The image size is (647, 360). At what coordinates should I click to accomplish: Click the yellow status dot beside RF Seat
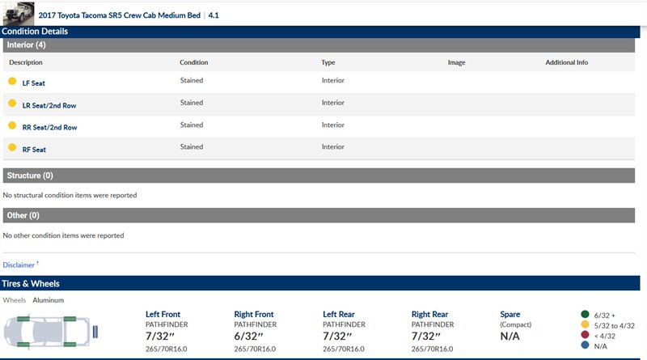coord(12,148)
